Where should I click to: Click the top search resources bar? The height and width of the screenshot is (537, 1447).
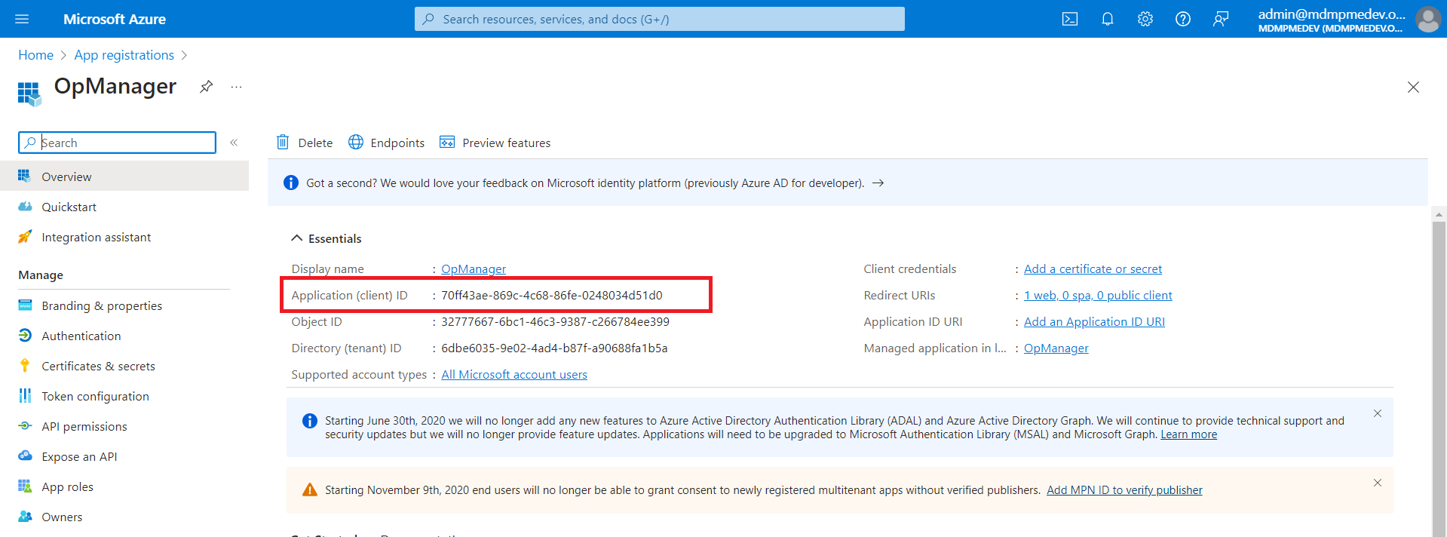tap(659, 19)
